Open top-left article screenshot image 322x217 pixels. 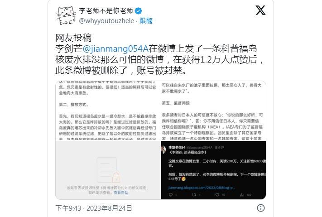pyautogui.click(x=108, y=111)
